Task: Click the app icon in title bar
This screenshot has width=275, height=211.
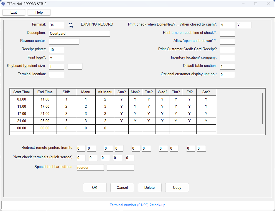Action: tap(3, 4)
